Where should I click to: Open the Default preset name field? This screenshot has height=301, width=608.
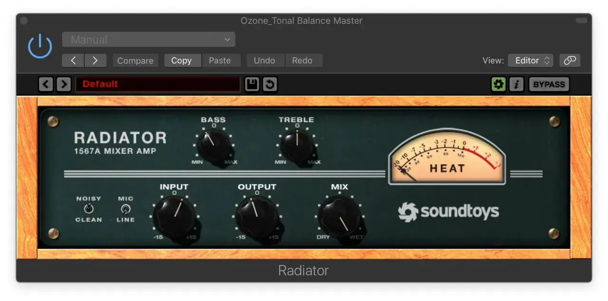[x=158, y=84]
